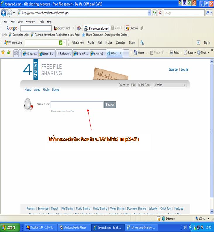The height and width of the screenshot is (232, 214).
Task: Expand the address bar URL history dropdown
Action: pos(149,13)
